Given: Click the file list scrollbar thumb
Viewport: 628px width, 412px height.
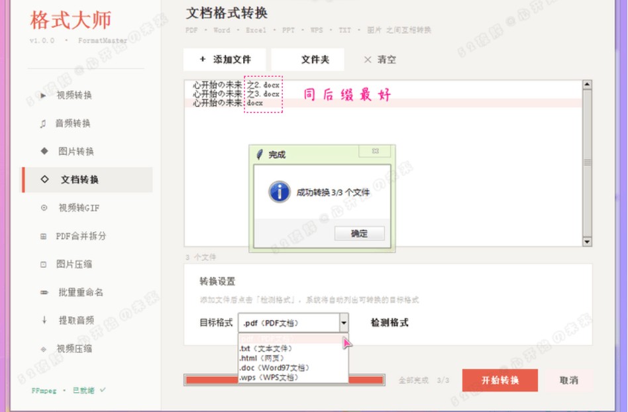Looking at the screenshot, I should point(587,162).
